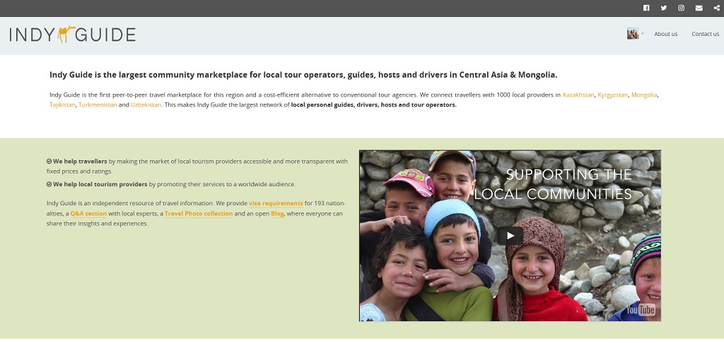Image resolution: width=724 pixels, height=343 pixels.
Task: Open the visa requirements link
Action: coord(276,203)
